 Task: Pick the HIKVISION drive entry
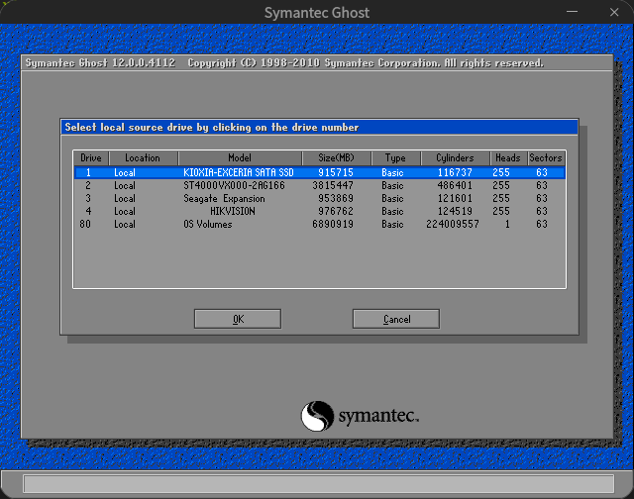coord(238,211)
